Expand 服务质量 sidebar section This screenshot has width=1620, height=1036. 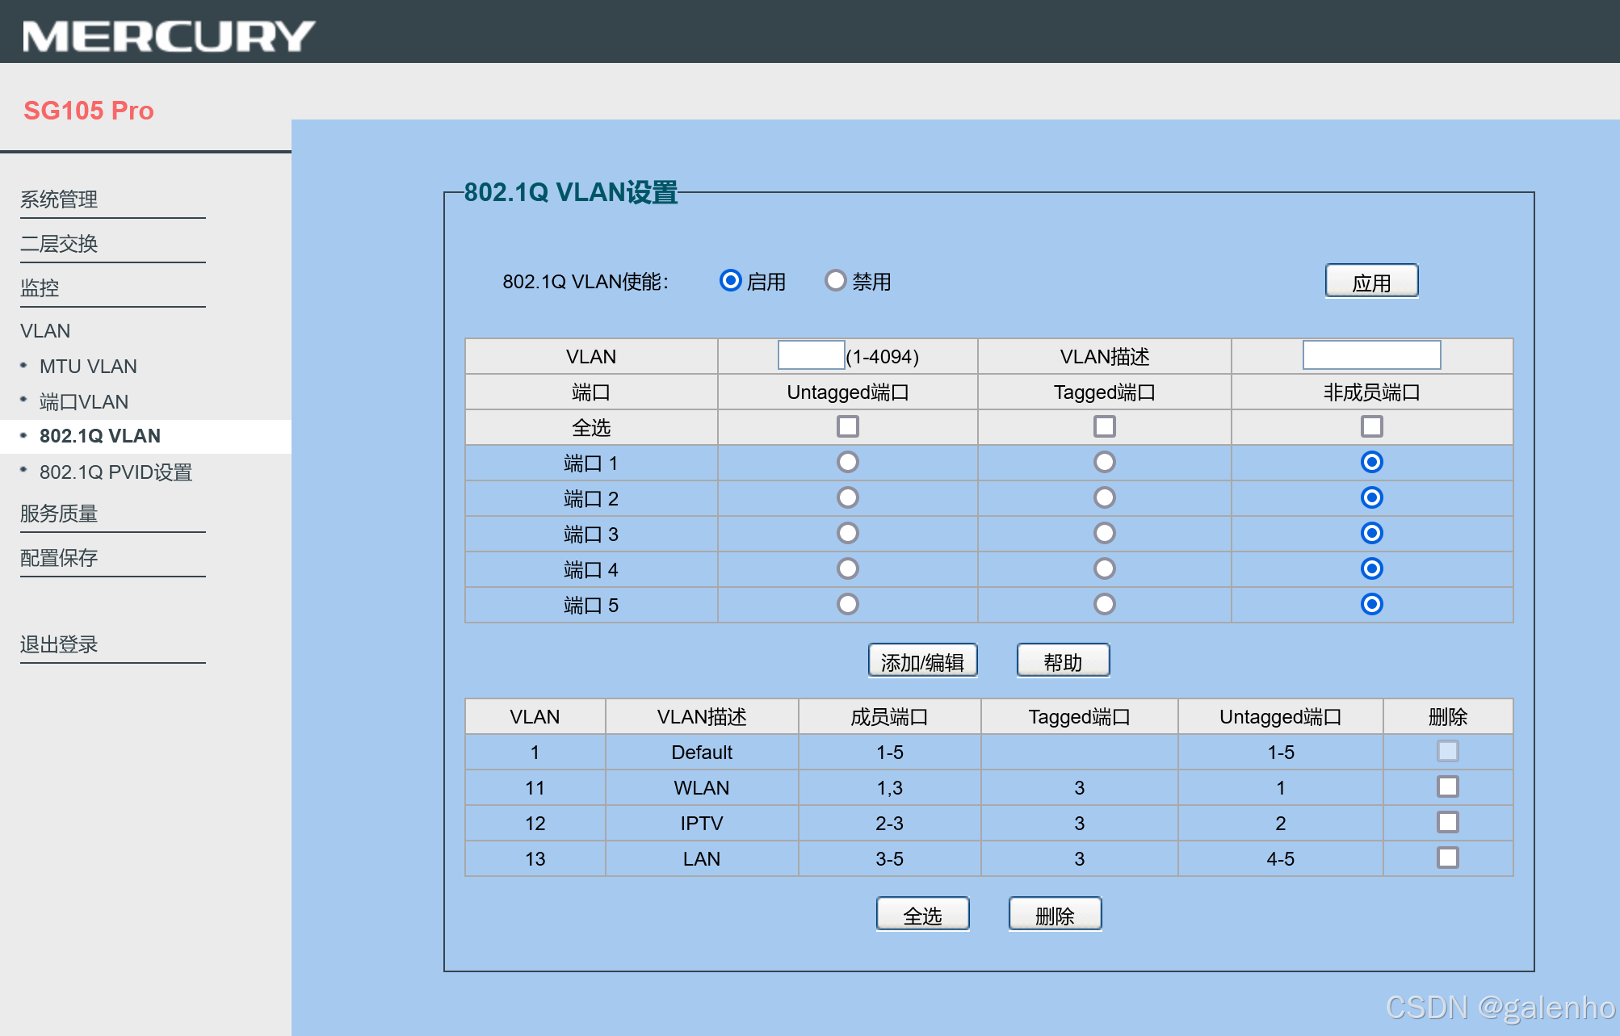pyautogui.click(x=59, y=514)
